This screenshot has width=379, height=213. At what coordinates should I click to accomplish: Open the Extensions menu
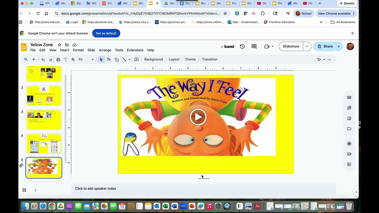[135, 50]
